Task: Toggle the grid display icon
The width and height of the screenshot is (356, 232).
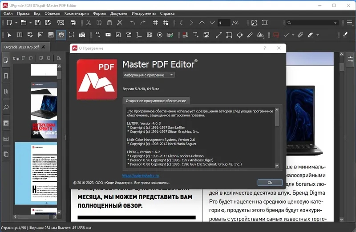Action: 155,23
